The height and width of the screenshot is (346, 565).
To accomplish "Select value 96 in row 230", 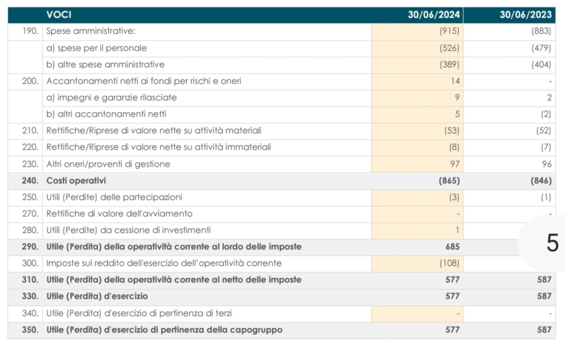I will (547, 164).
